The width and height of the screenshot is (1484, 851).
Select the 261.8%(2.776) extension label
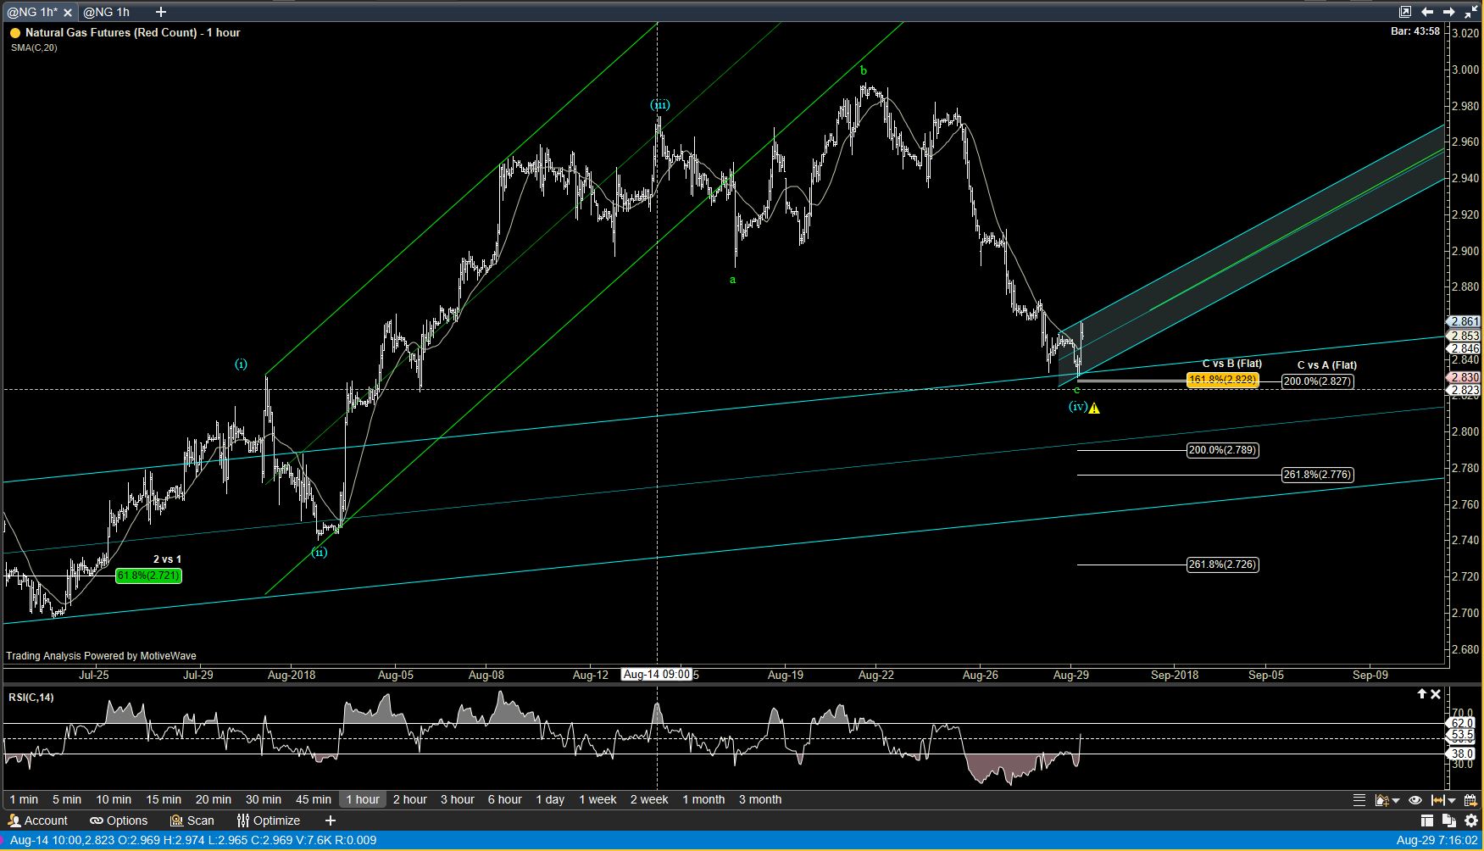coord(1318,475)
